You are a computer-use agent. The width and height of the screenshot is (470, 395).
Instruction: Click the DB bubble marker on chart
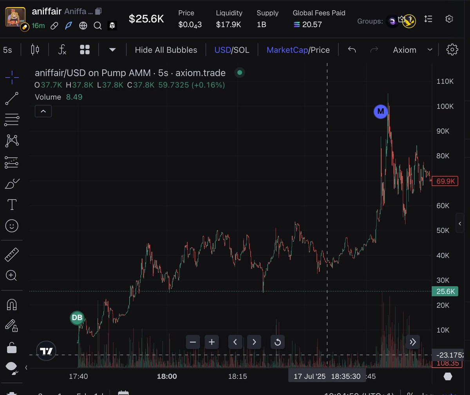click(x=77, y=318)
